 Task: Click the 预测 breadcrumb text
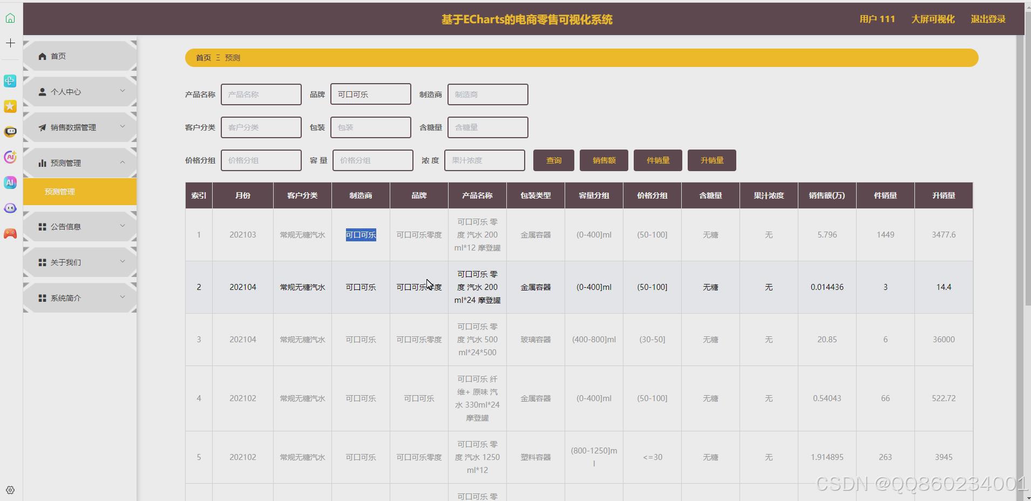point(233,58)
